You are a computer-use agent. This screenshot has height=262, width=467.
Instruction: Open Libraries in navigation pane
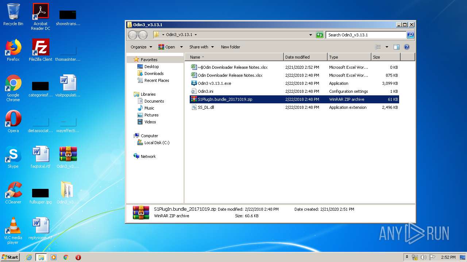[x=144, y=94]
